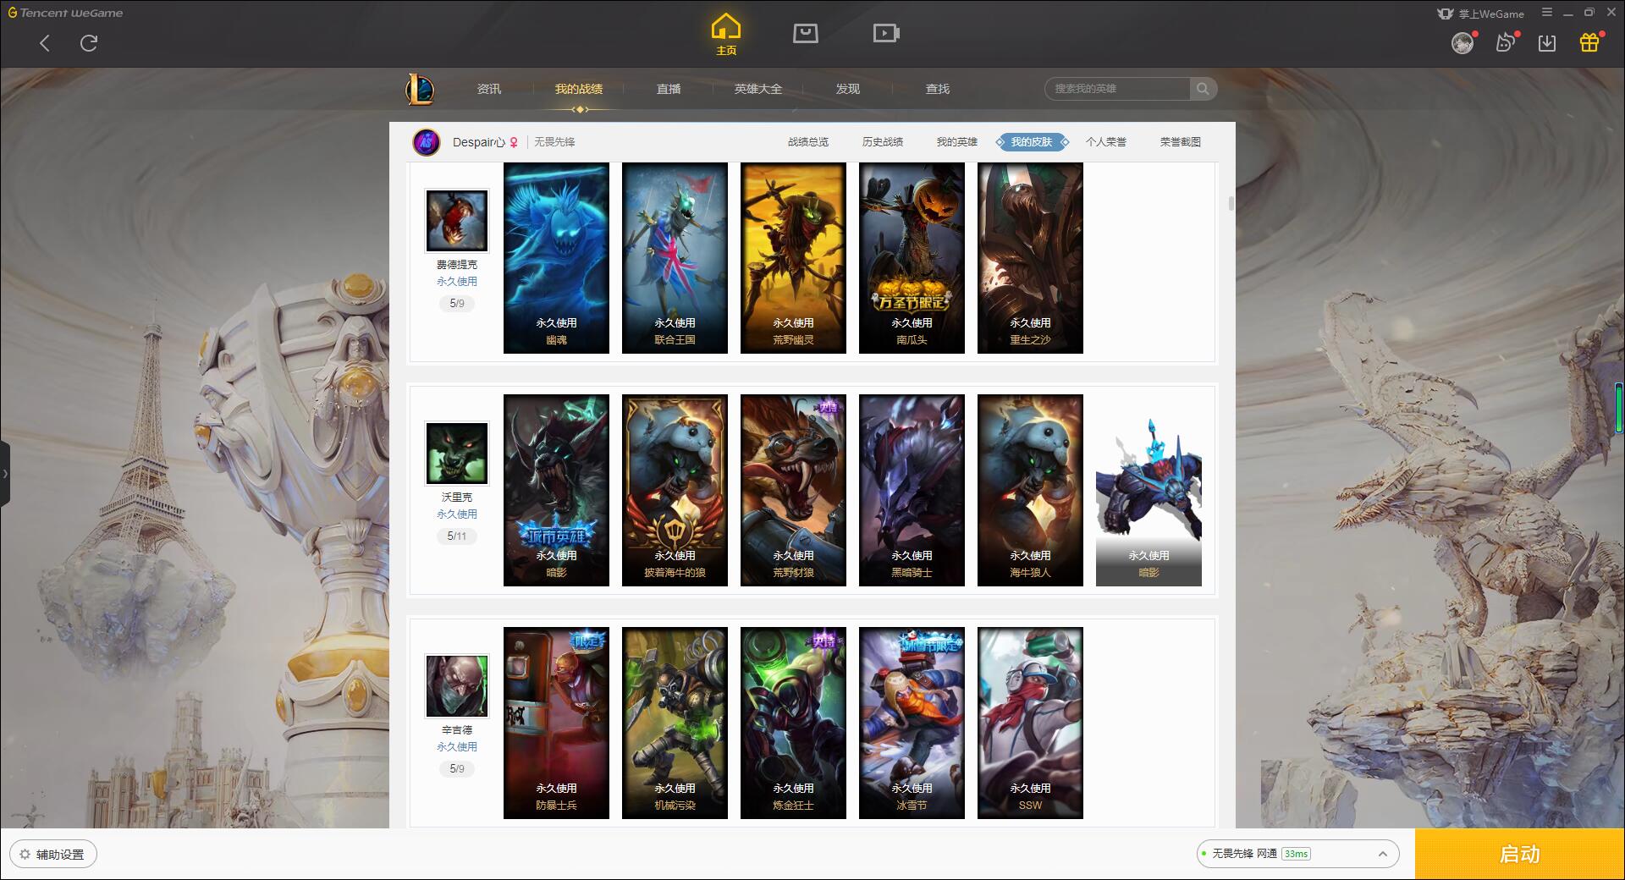Click the 沃里克 champion portrait
Screen dimensions: 1625x880
[x=457, y=453]
